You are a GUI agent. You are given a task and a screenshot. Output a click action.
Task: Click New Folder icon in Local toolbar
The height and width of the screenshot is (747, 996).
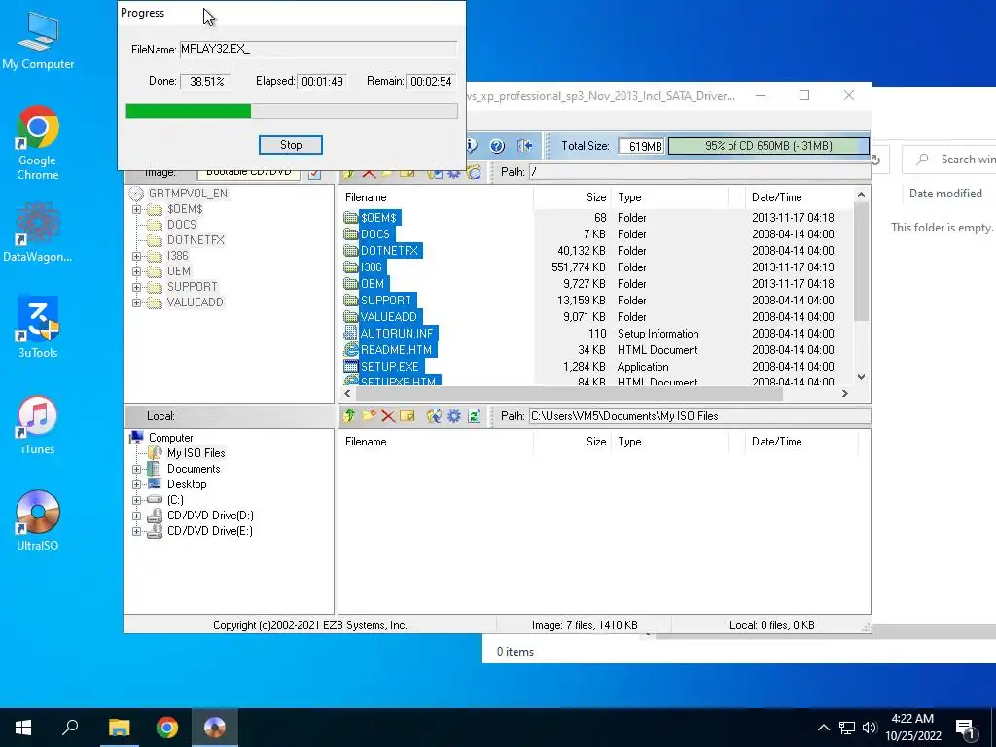point(369,416)
